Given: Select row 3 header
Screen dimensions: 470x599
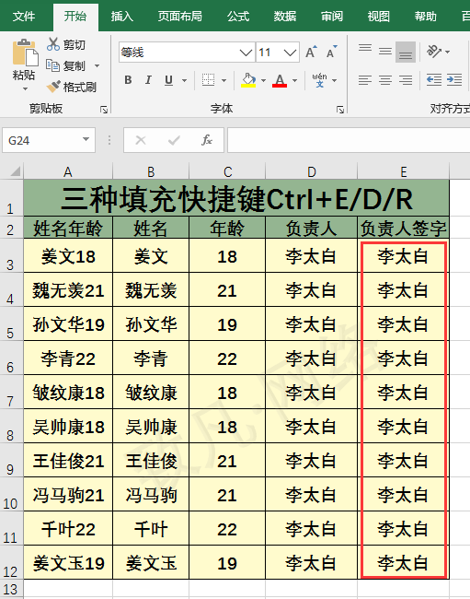Looking at the screenshot, I should pos(11,255).
